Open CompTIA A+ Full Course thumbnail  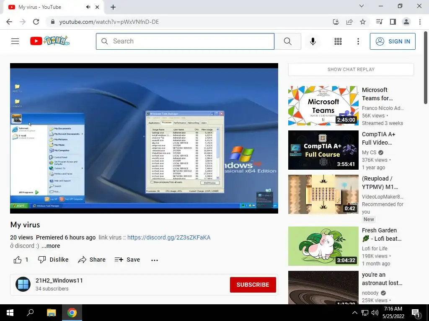pos(323,150)
